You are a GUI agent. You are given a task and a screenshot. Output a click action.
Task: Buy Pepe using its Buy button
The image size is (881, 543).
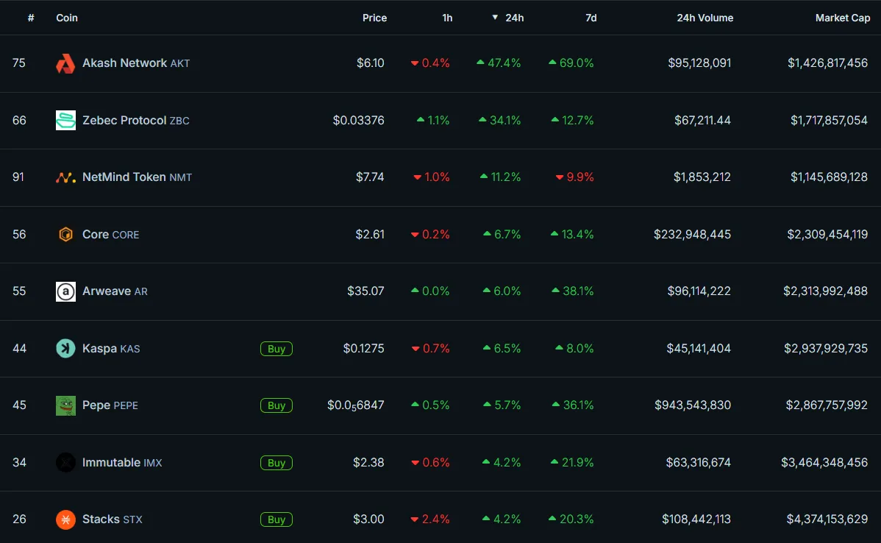(276, 405)
